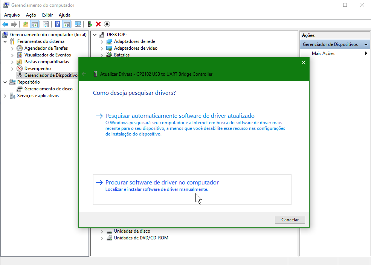The width and height of the screenshot is (371, 265).
Task: Click the Ferramentas do sistema tools icon
Action: coord(12,42)
